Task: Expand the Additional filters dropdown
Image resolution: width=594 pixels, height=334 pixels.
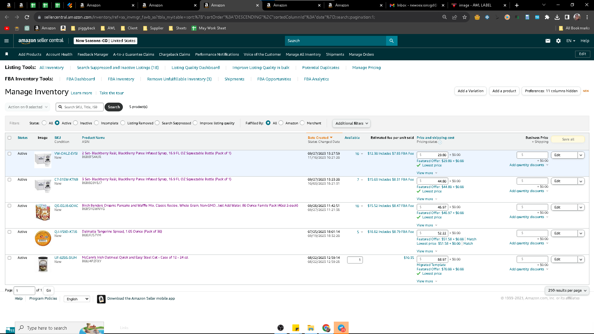Action: pyautogui.click(x=351, y=123)
